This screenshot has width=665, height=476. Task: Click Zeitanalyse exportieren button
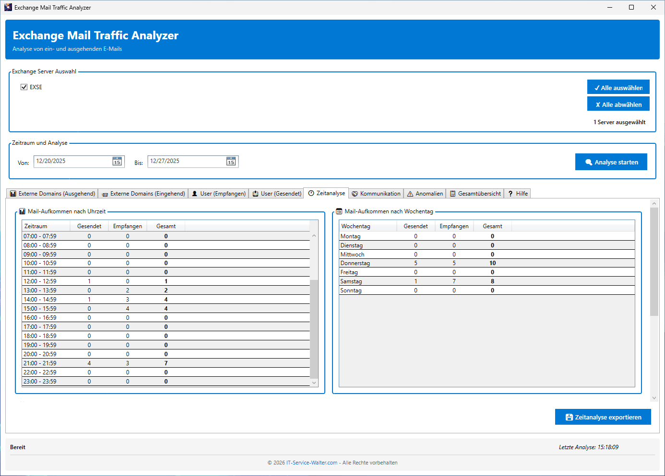(x=603, y=417)
